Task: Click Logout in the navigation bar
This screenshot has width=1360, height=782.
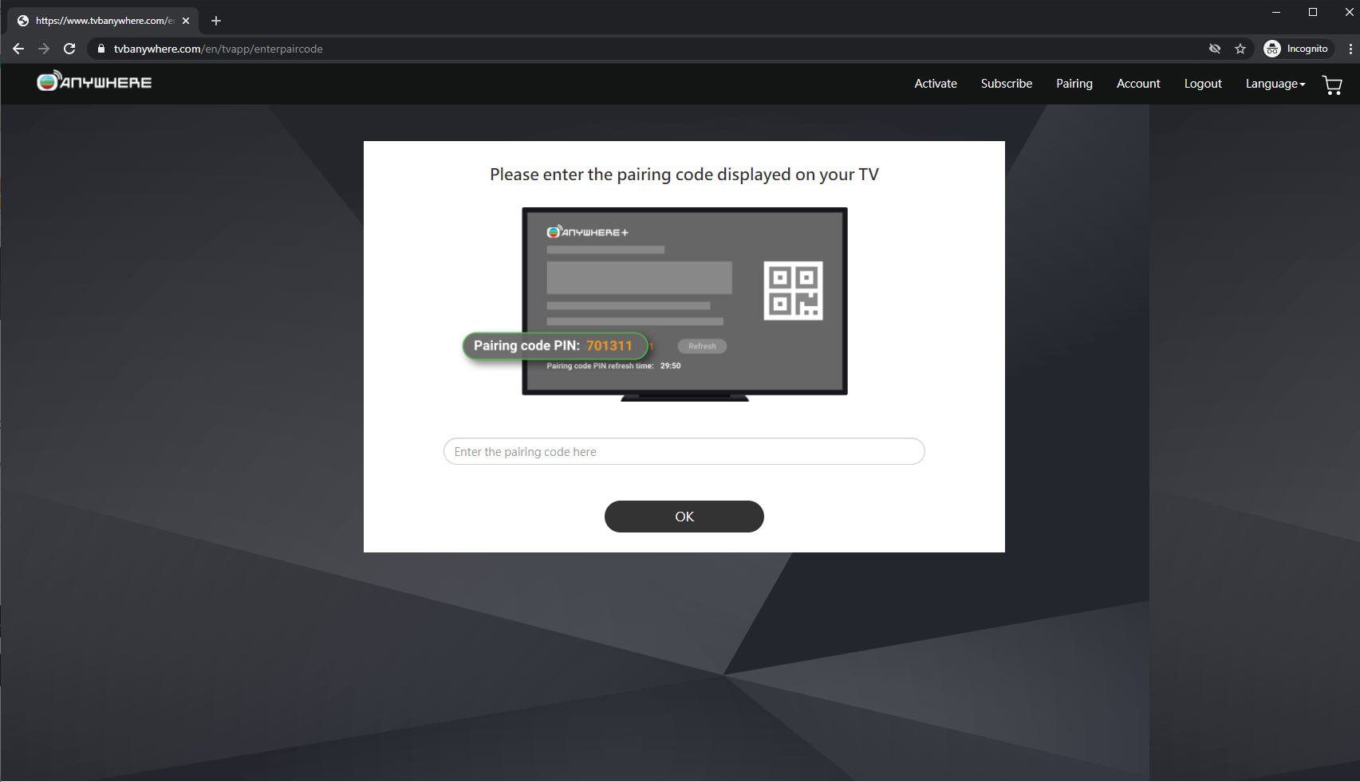Action: [x=1203, y=84]
